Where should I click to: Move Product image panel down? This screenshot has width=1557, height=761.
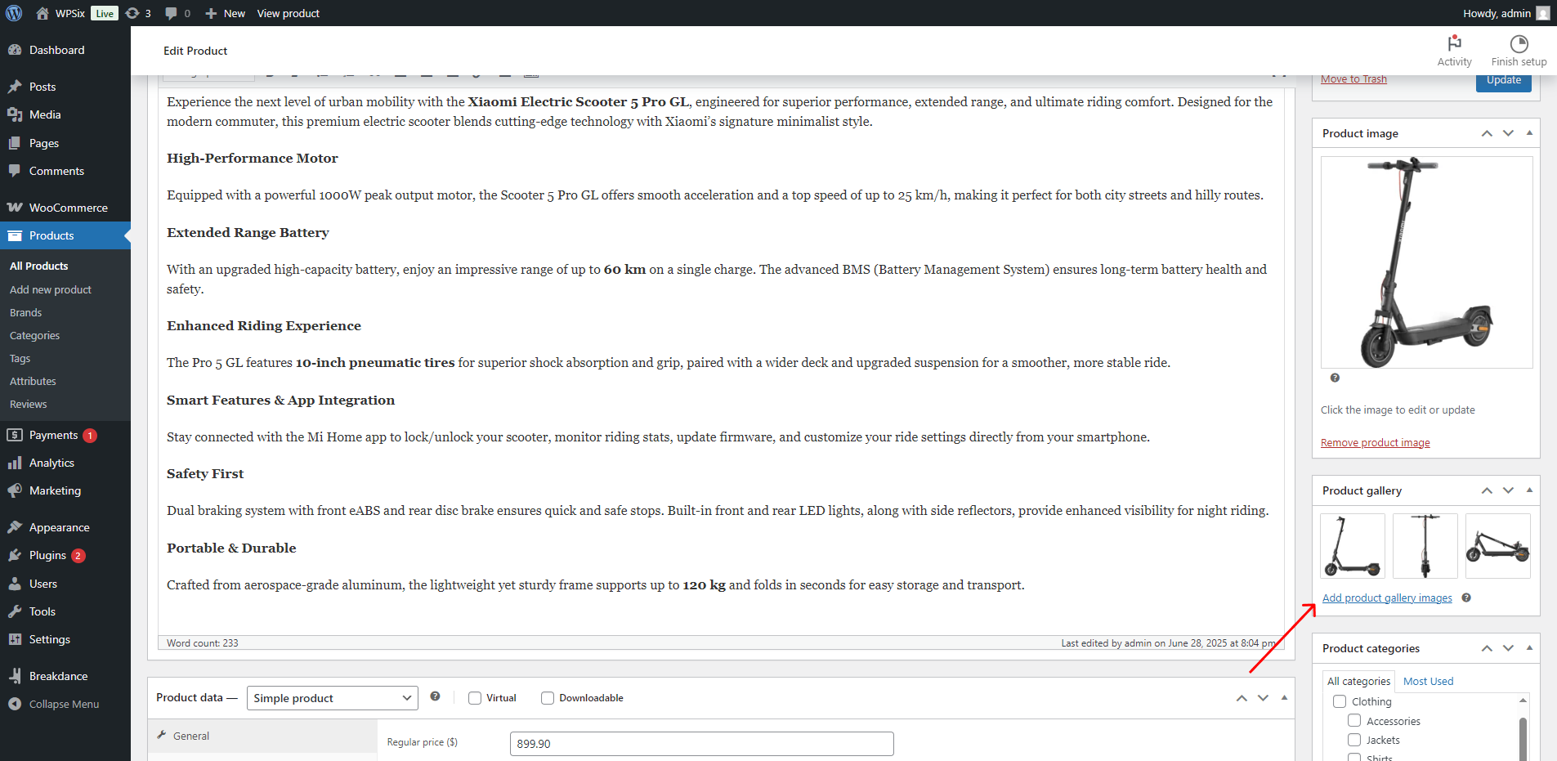click(1508, 133)
